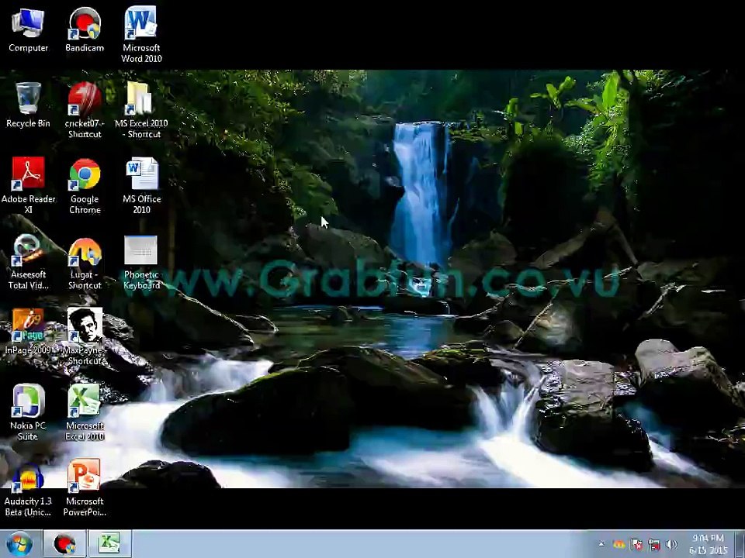Select the Audacity 1.3 Beta icon
Image resolution: width=745 pixels, height=558 pixels.
point(28,489)
